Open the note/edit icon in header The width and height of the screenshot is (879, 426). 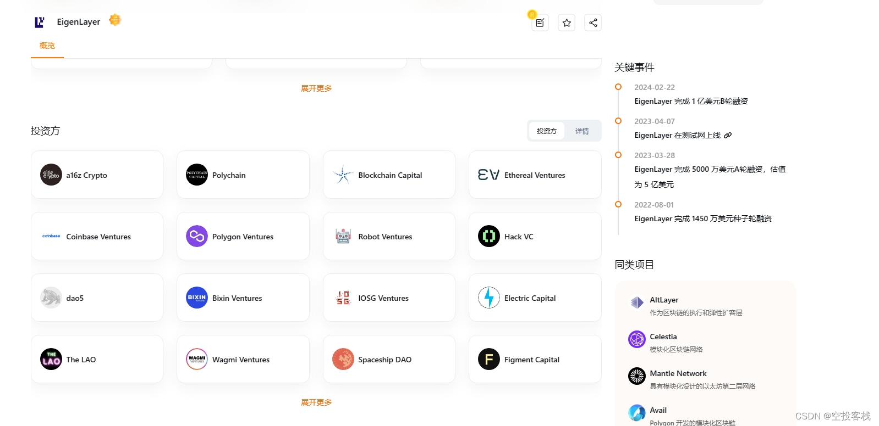[540, 23]
